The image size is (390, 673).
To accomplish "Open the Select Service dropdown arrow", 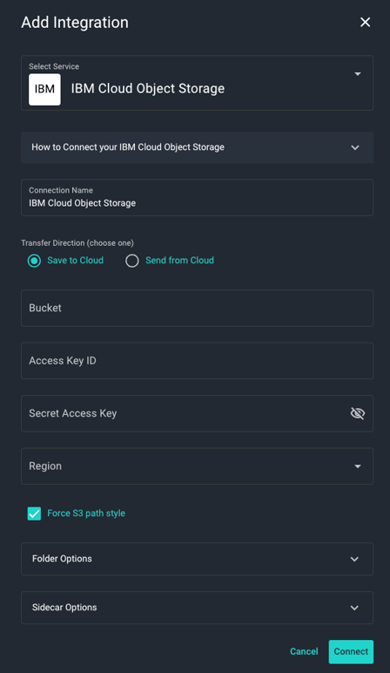I will (x=358, y=74).
